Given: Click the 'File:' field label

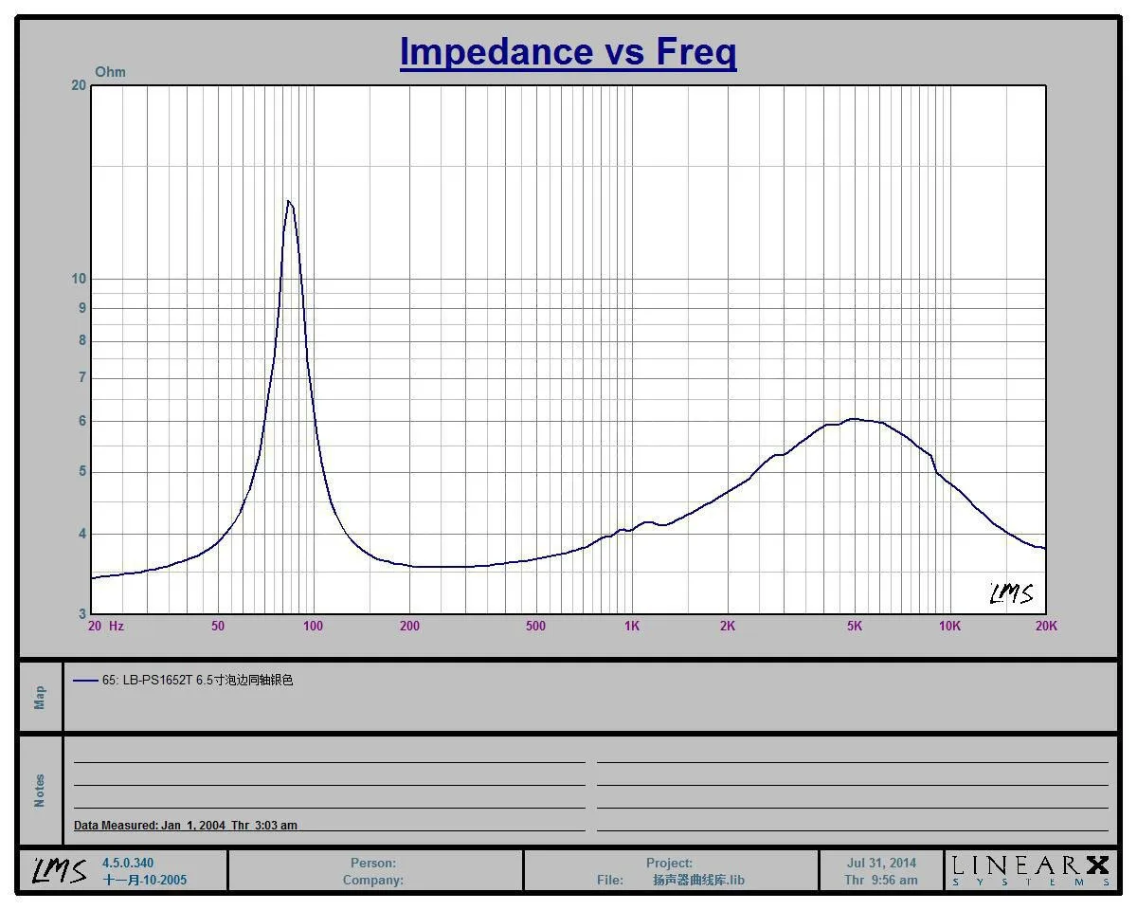Looking at the screenshot, I should [x=610, y=880].
